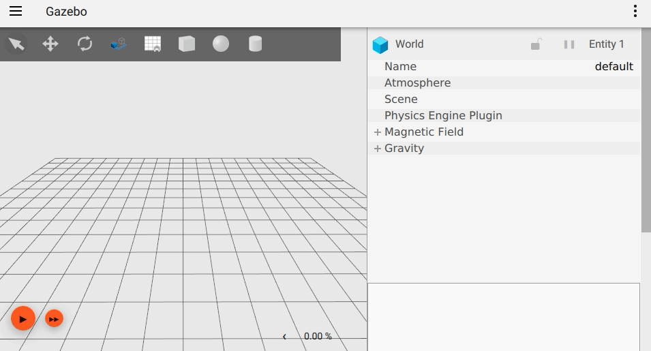The height and width of the screenshot is (351, 651).
Task: Step simulation with fast-forward button
Action: [x=54, y=319]
